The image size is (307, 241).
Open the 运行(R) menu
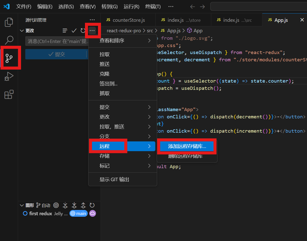coord(131,7)
